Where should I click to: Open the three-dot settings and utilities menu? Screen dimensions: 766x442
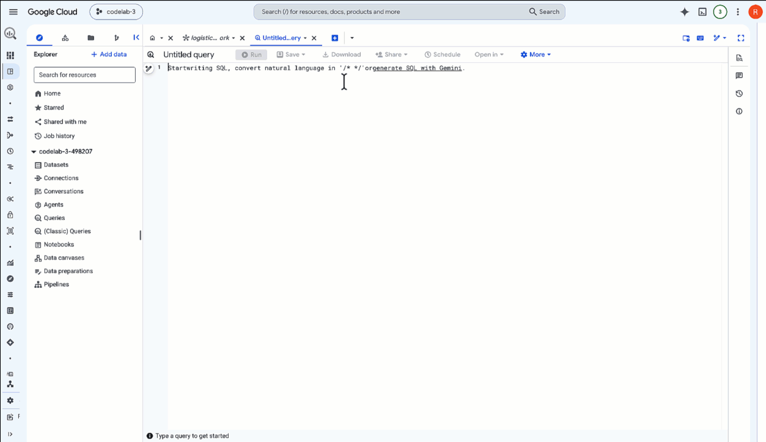738,12
